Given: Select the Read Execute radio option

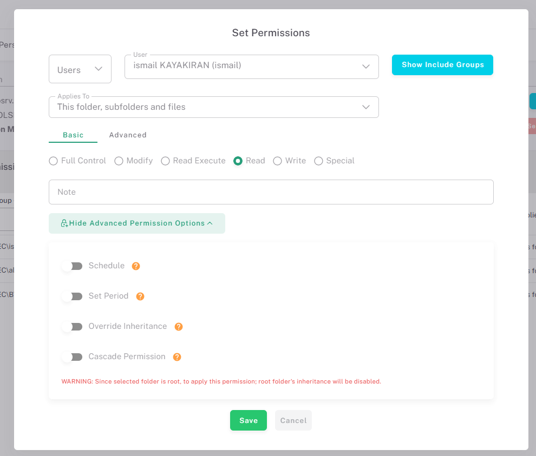Looking at the screenshot, I should (166, 161).
